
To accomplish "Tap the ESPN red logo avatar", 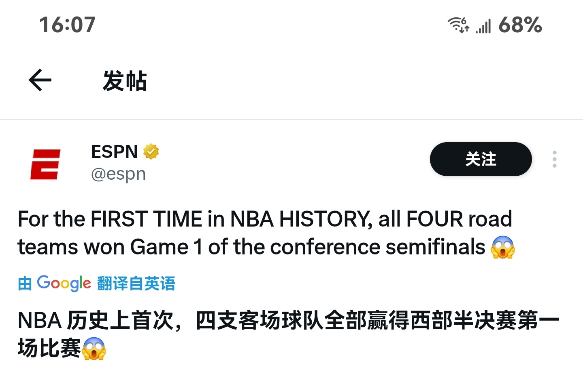I will point(45,164).
